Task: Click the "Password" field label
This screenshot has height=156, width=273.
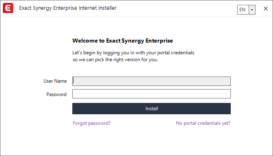Action: (56, 94)
